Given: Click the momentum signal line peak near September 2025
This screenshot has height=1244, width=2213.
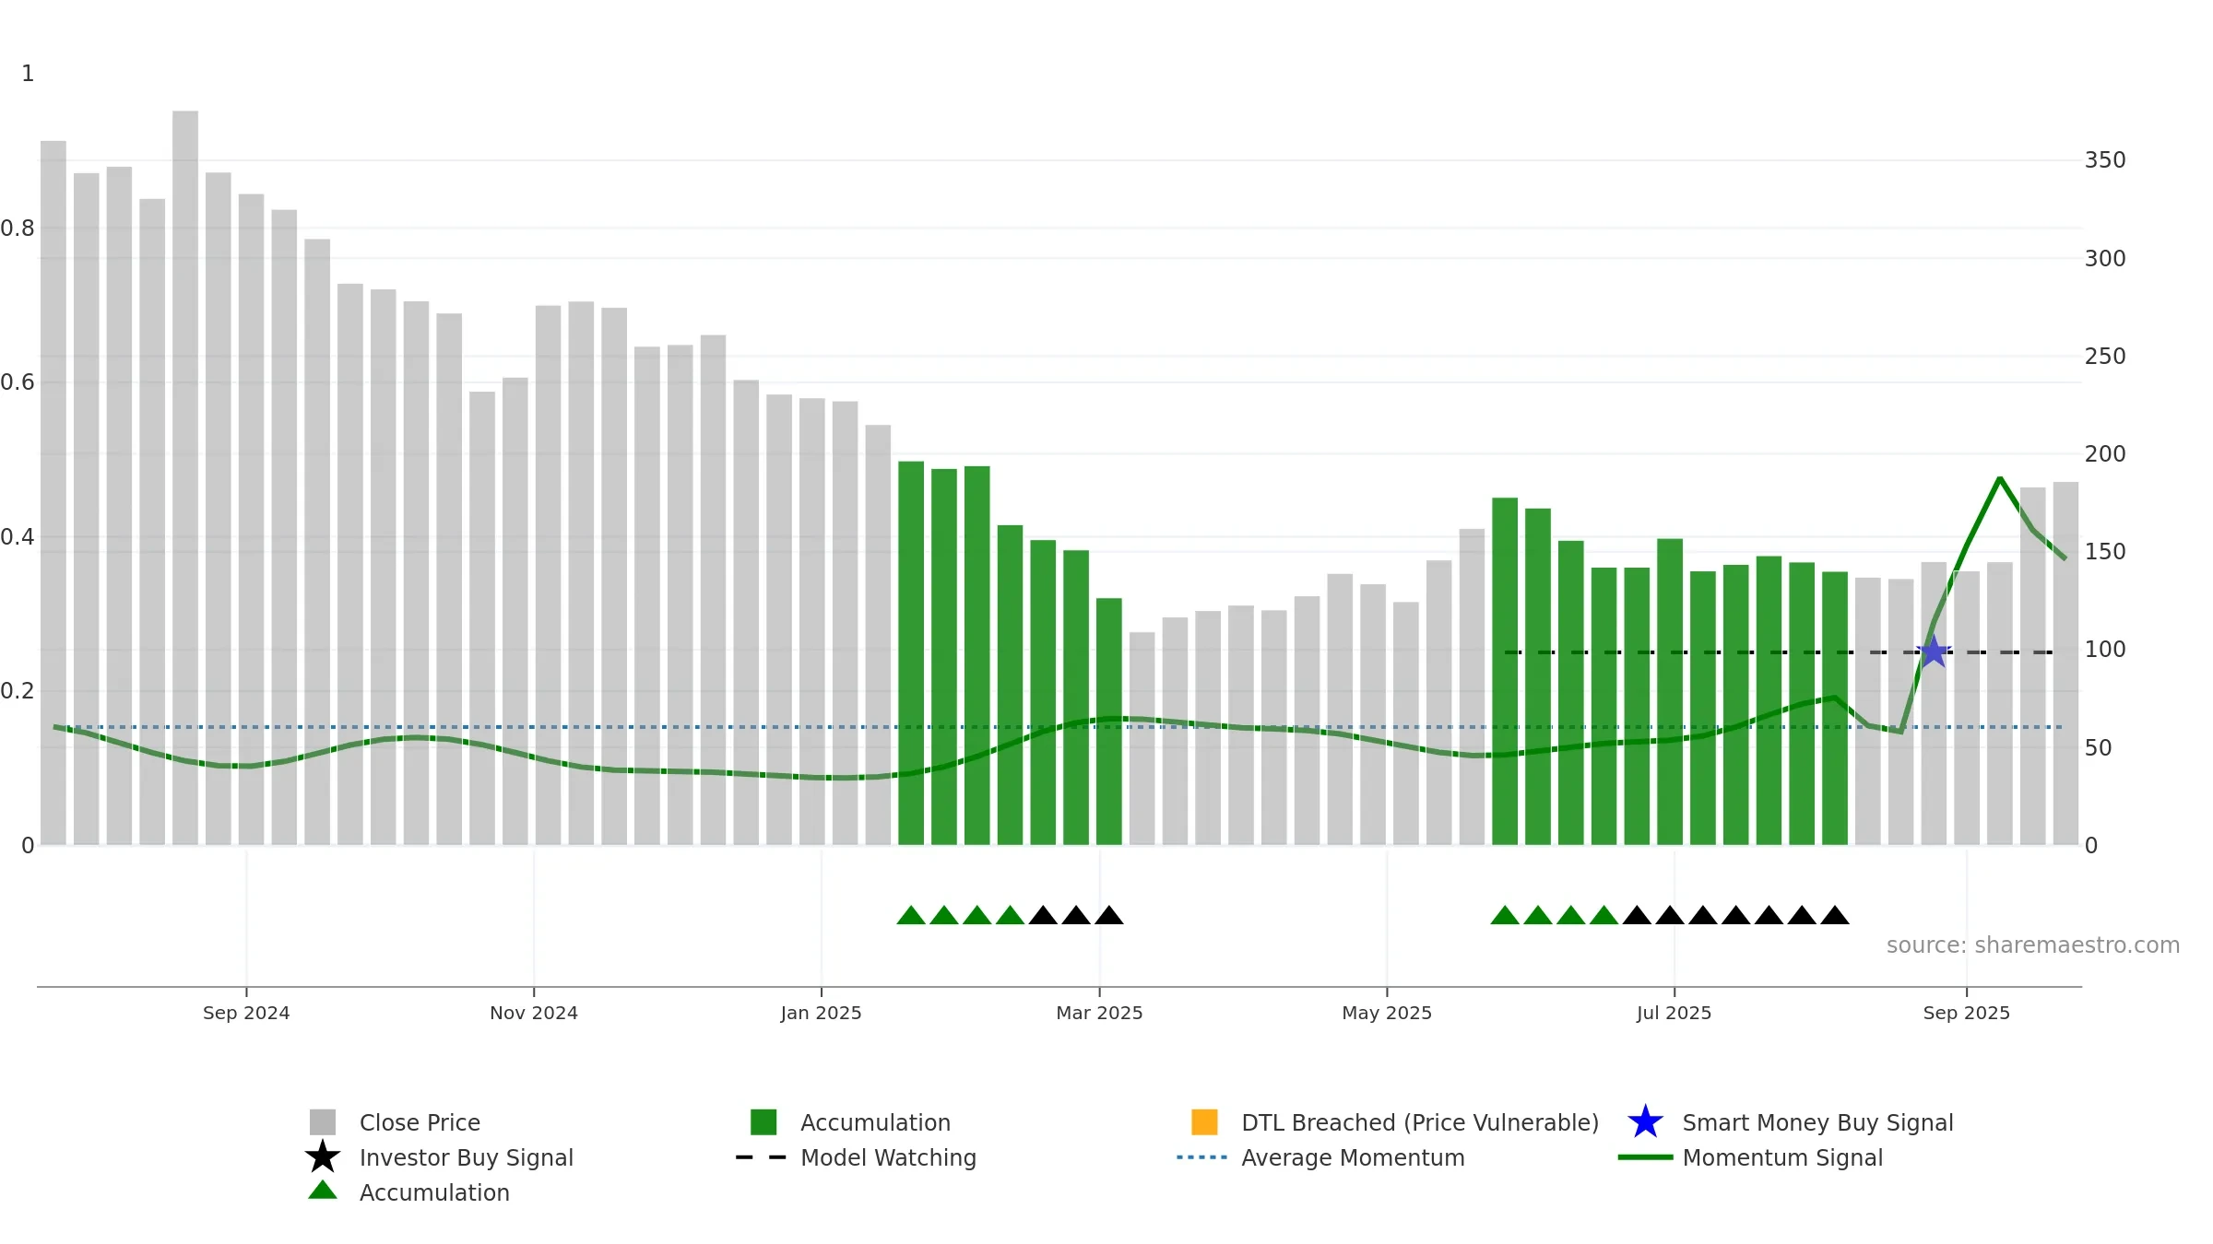Looking at the screenshot, I should (1999, 478).
